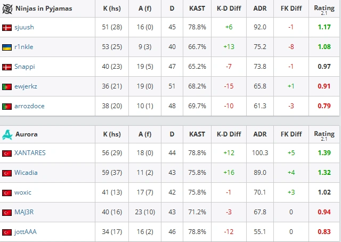Click the Portuguese flag beside ewjerkz
This screenshot has width=341, height=242.
click(7, 87)
